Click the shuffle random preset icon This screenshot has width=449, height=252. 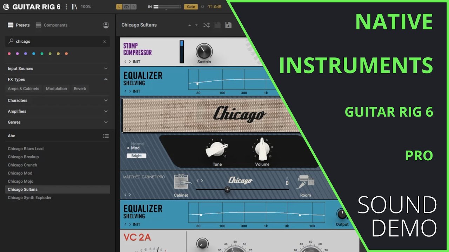point(207,25)
